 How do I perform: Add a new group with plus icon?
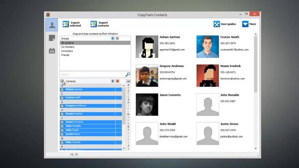[113, 38]
